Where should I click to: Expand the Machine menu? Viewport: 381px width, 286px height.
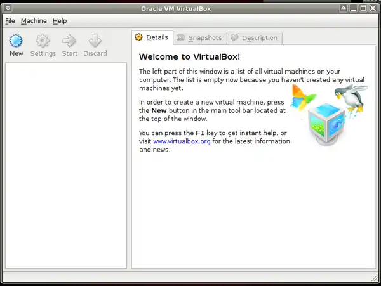[34, 21]
